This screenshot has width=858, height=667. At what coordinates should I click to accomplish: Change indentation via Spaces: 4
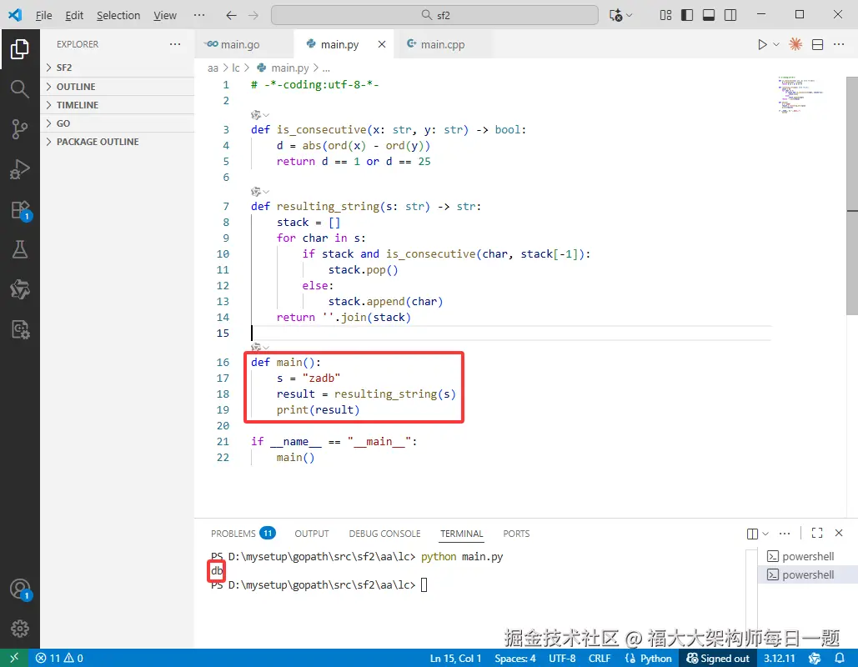(x=515, y=658)
